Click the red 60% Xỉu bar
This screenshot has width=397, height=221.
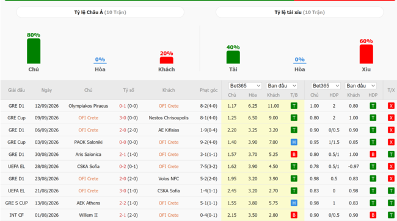click(366, 54)
